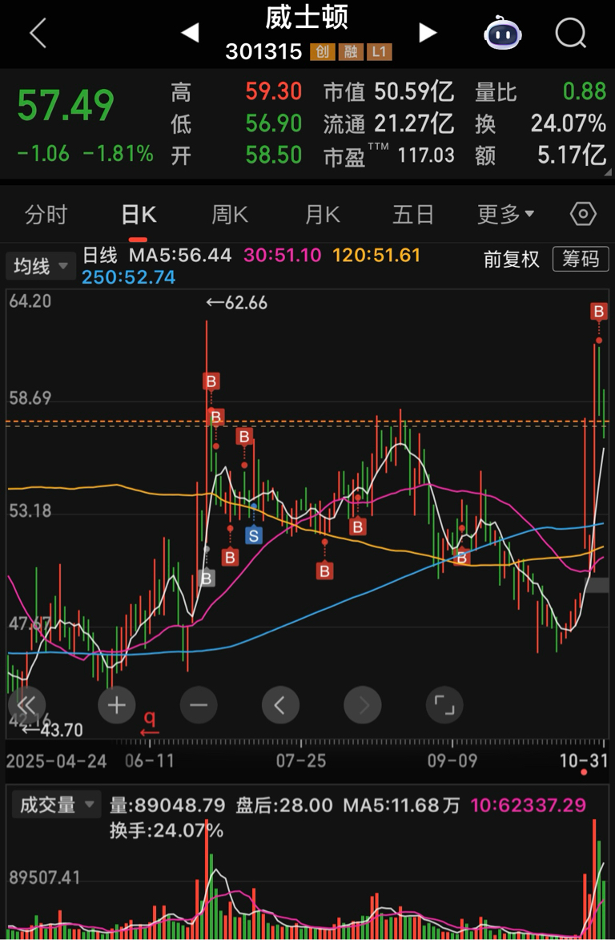Viewport: 615px width, 940px height.
Task: Open the search magnifier
Action: (x=570, y=32)
